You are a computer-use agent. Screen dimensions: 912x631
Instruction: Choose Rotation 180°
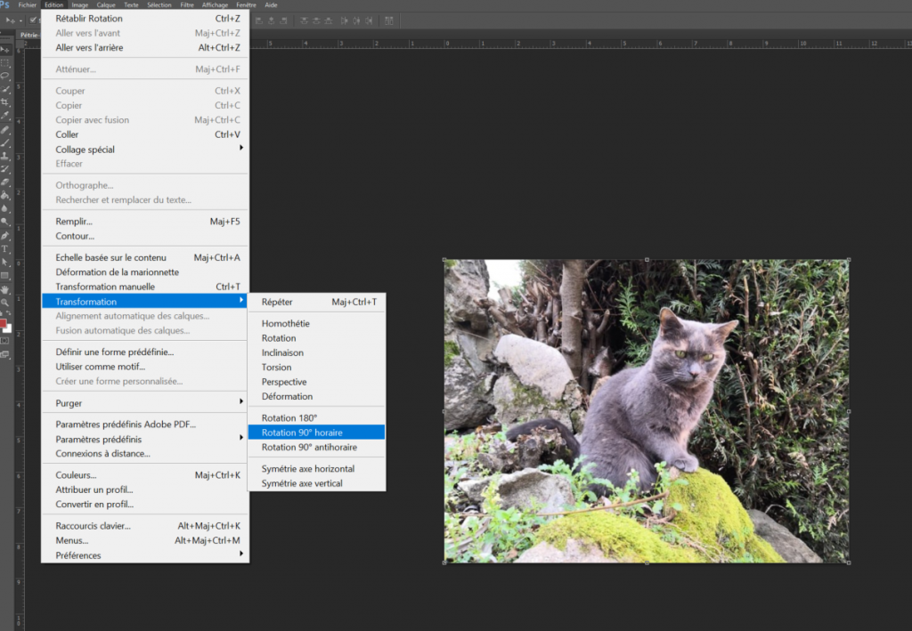(x=316, y=417)
